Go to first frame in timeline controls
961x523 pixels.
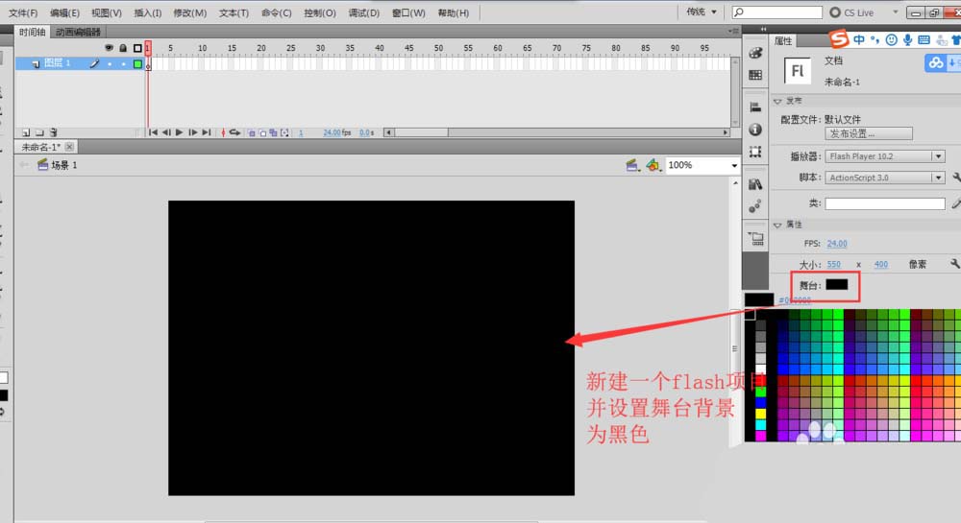click(x=153, y=132)
